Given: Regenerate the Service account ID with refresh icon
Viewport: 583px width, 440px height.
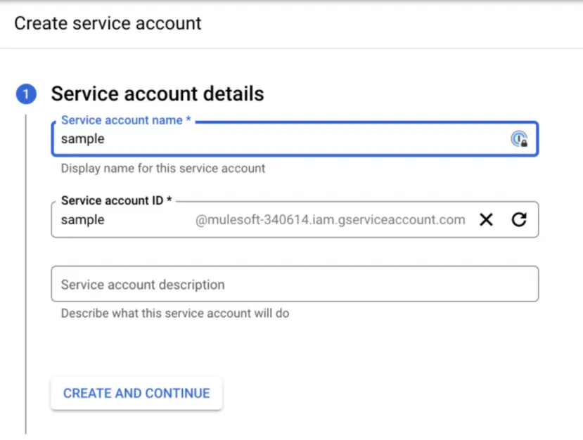Looking at the screenshot, I should pyautogui.click(x=519, y=219).
